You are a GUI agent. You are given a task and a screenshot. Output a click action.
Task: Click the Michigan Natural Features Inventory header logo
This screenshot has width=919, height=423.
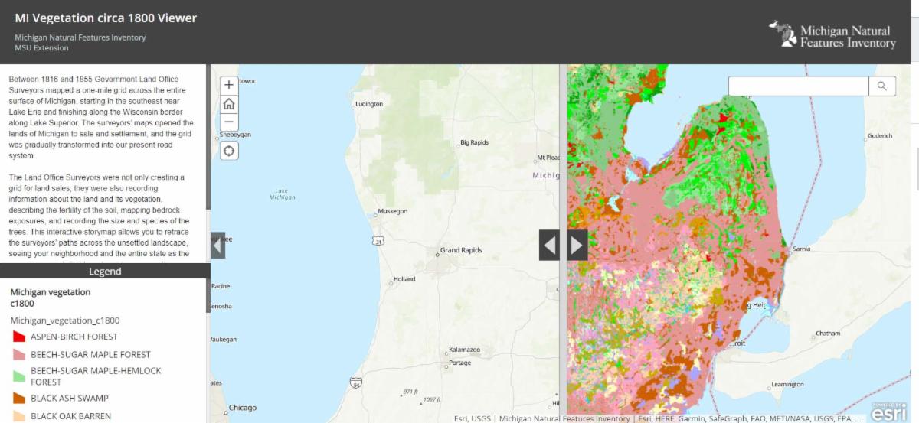[x=832, y=34]
